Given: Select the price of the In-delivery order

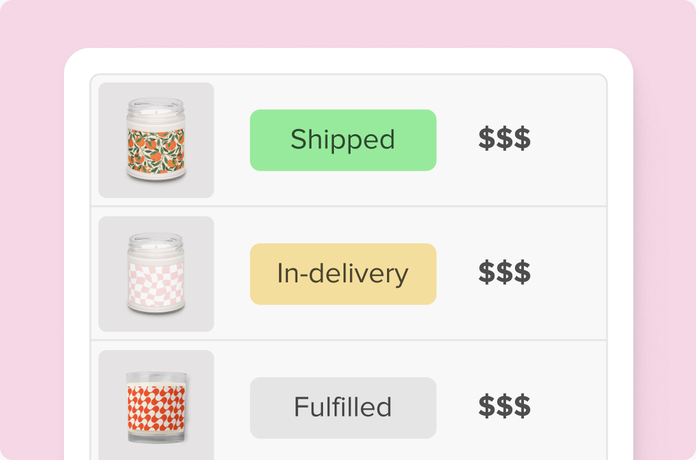Looking at the screenshot, I should click(x=504, y=274).
